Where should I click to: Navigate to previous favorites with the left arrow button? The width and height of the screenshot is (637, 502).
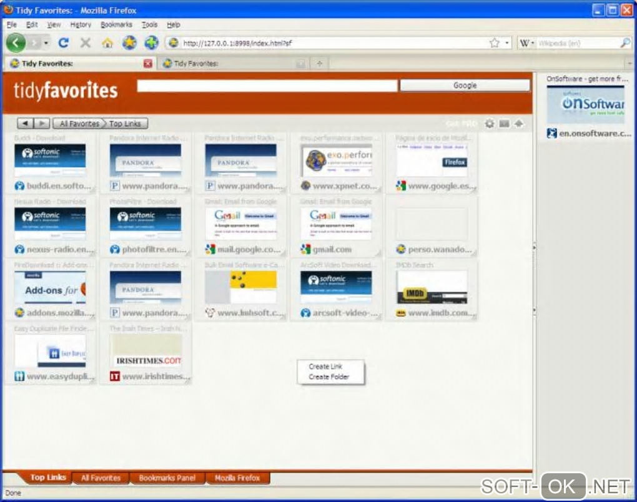25,123
